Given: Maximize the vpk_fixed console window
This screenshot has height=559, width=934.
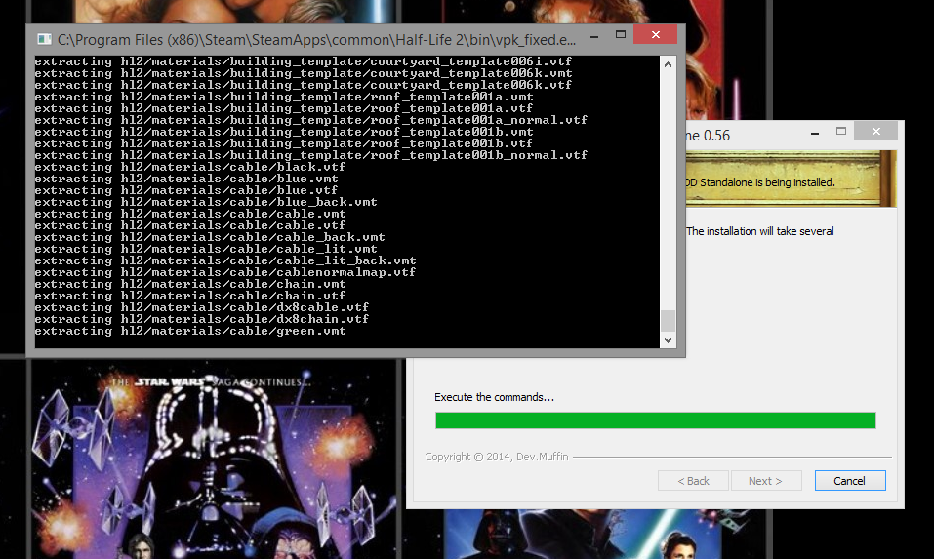Looking at the screenshot, I should tap(620, 35).
